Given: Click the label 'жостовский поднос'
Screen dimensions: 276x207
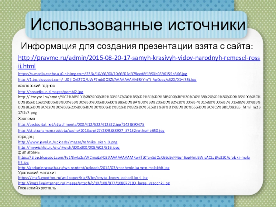Looking at the screenshot, I should point(36,86).
